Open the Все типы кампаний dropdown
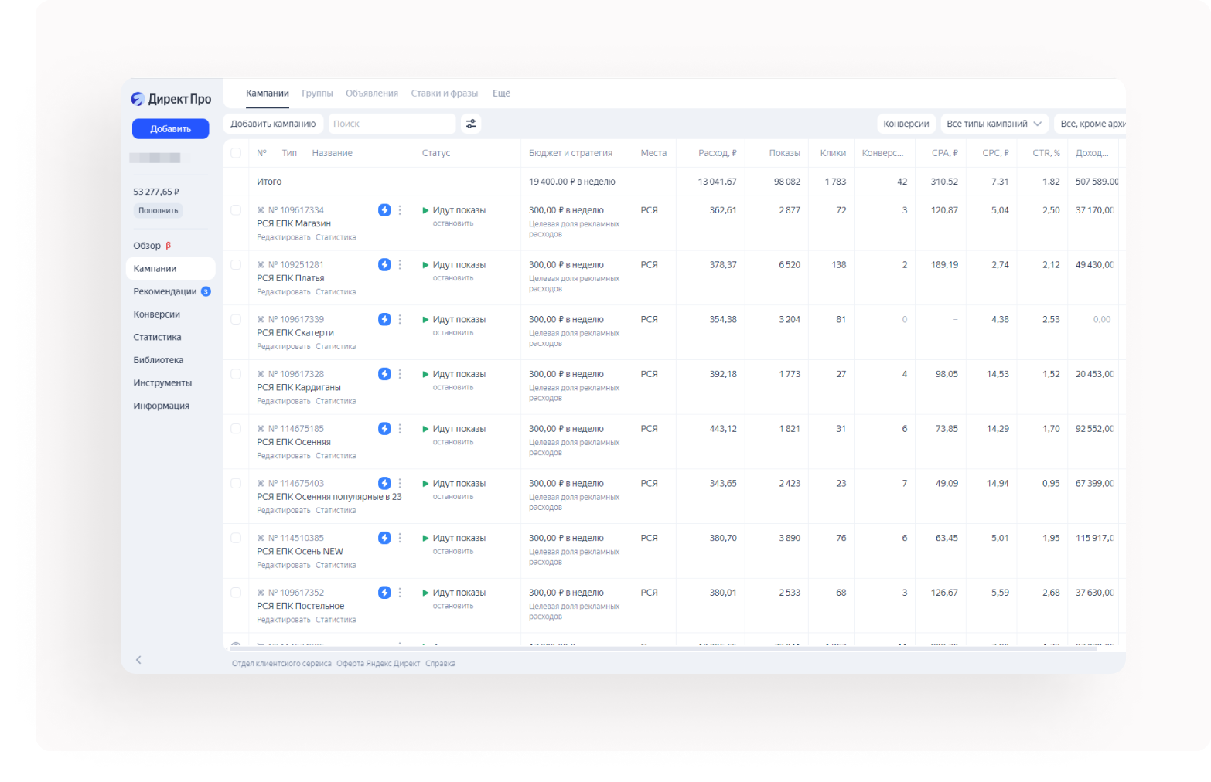Screen dimensions: 1211x782 click(x=994, y=124)
